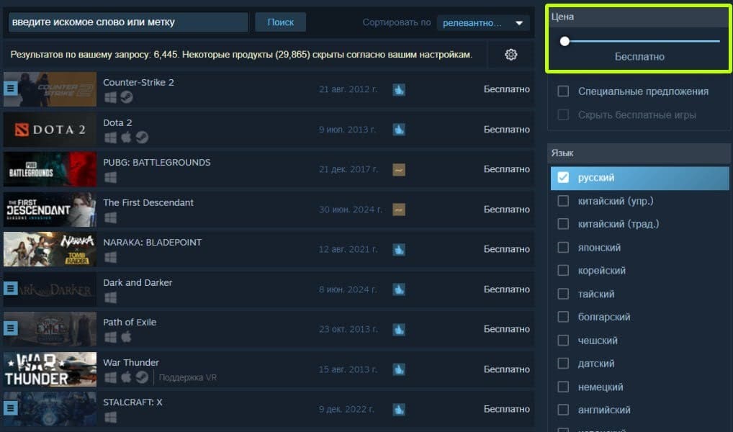Check the корейский language checkbox
This screenshot has width=733, height=432.
tap(563, 271)
